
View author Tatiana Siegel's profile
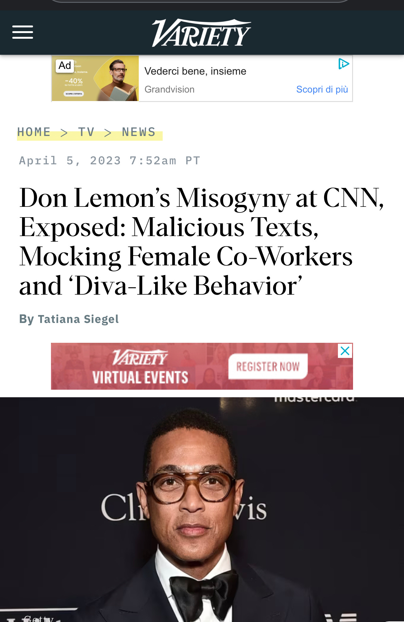pyautogui.click(x=78, y=319)
